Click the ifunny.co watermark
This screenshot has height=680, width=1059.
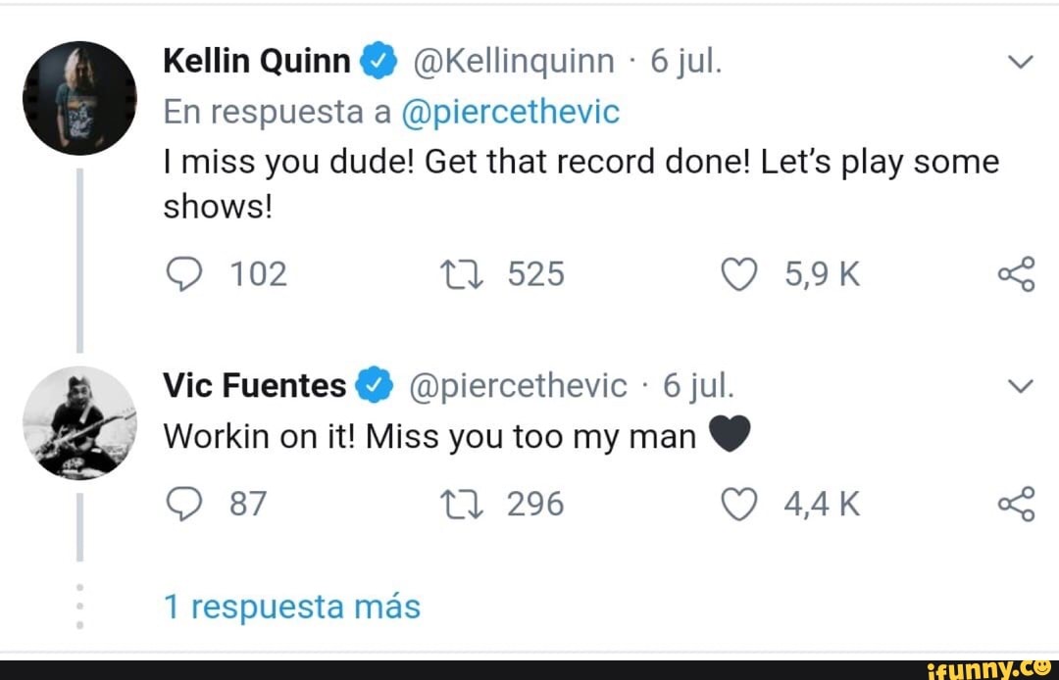tap(992, 667)
